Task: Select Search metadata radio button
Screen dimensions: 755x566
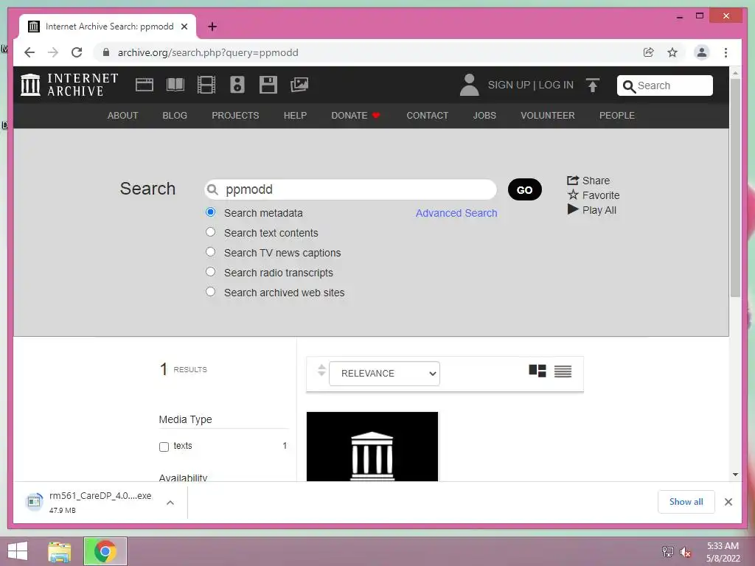Action: coord(210,212)
